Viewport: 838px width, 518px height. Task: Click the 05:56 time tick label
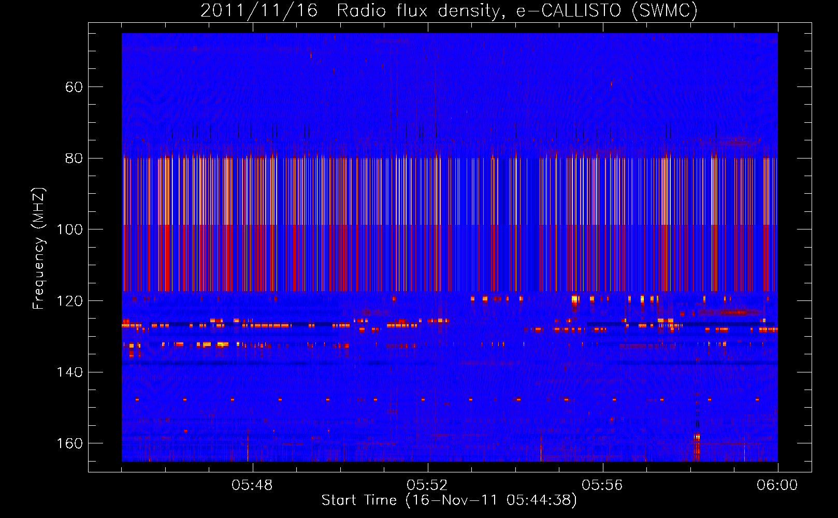click(x=602, y=485)
